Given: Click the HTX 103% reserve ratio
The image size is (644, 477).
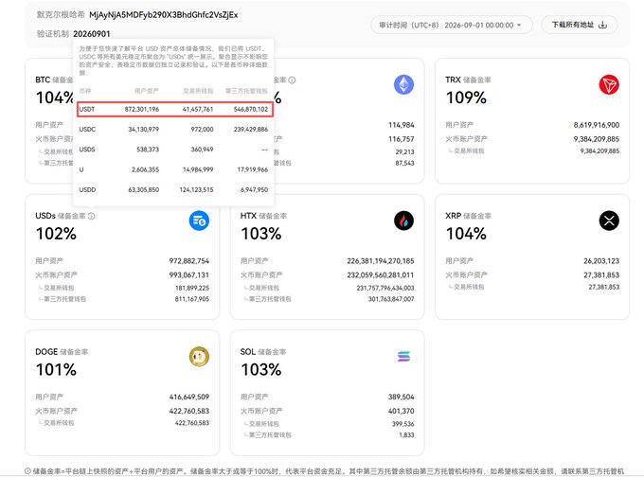Looking at the screenshot, I should tap(260, 234).
